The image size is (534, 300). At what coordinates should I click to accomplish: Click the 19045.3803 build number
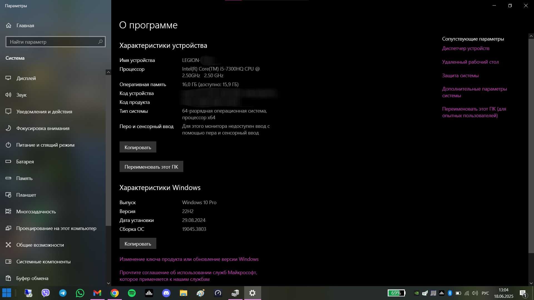(194, 229)
